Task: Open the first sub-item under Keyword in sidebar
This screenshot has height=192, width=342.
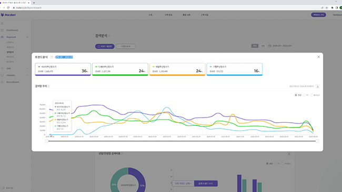Action: pyautogui.click(x=10, y=42)
